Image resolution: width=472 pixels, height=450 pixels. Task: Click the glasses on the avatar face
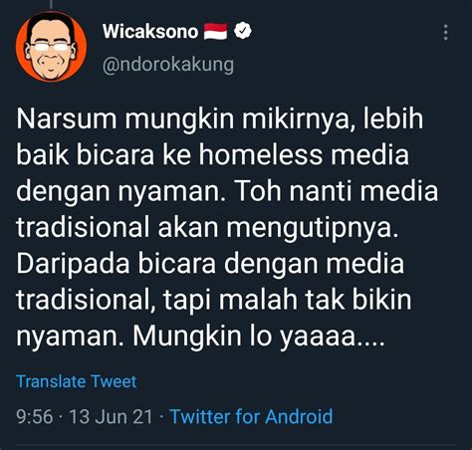52,47
